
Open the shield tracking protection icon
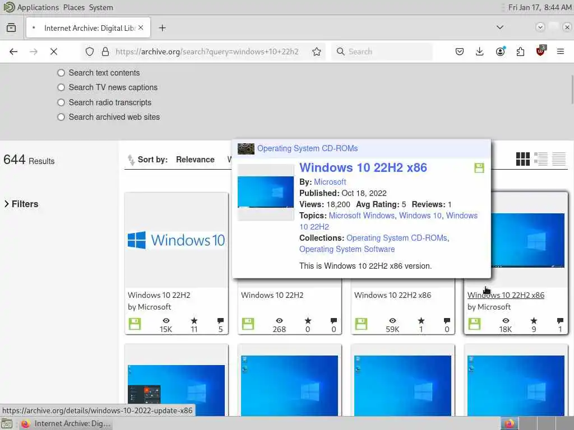click(90, 52)
